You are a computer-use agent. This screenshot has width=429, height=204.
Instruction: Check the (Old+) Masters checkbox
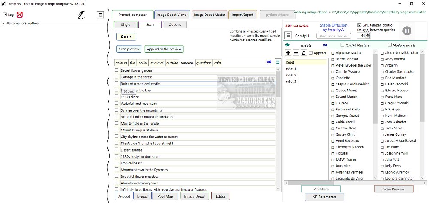click(x=342, y=45)
